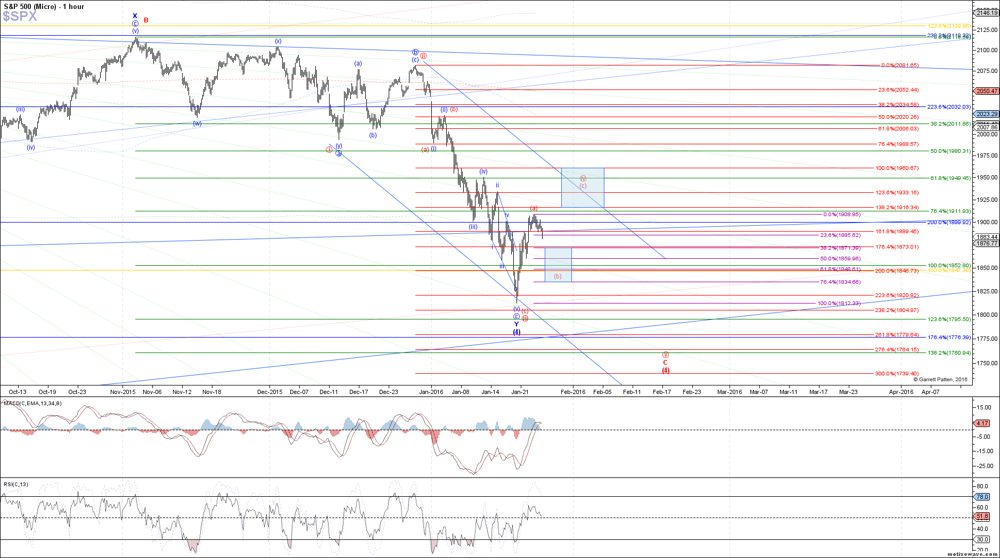Click the green "61.8%(1949.45)" Fibonacci label
Viewport: 1000px width, 558px height.
point(950,178)
